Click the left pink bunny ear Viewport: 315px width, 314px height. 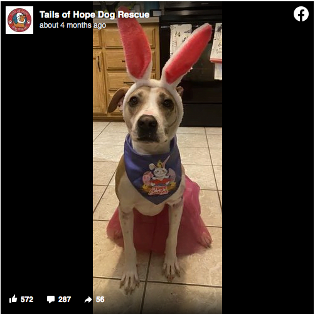(x=134, y=44)
